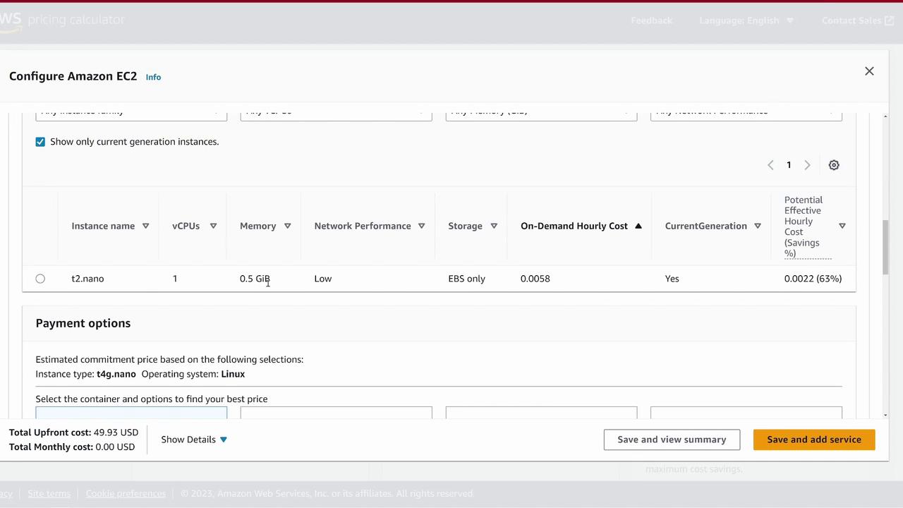Click the t2.nano instance name cell
The image size is (903, 508).
[87, 279]
